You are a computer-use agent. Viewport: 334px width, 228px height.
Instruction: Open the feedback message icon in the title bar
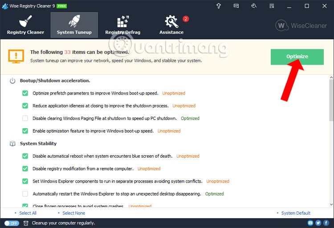pyautogui.click(x=236, y=6)
